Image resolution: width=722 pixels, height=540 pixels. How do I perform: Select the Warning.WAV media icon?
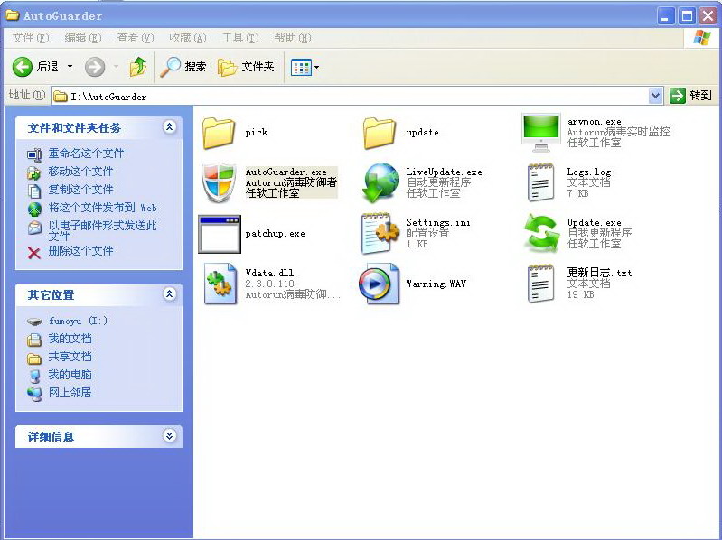point(379,284)
